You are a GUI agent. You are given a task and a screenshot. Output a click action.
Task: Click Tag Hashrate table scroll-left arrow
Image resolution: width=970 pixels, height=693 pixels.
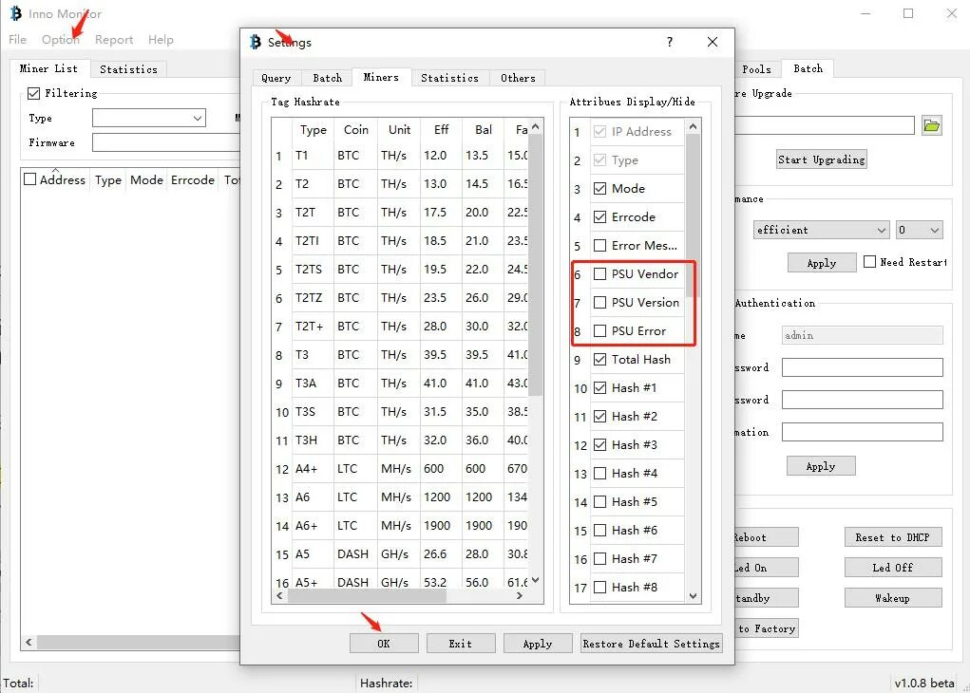point(279,596)
